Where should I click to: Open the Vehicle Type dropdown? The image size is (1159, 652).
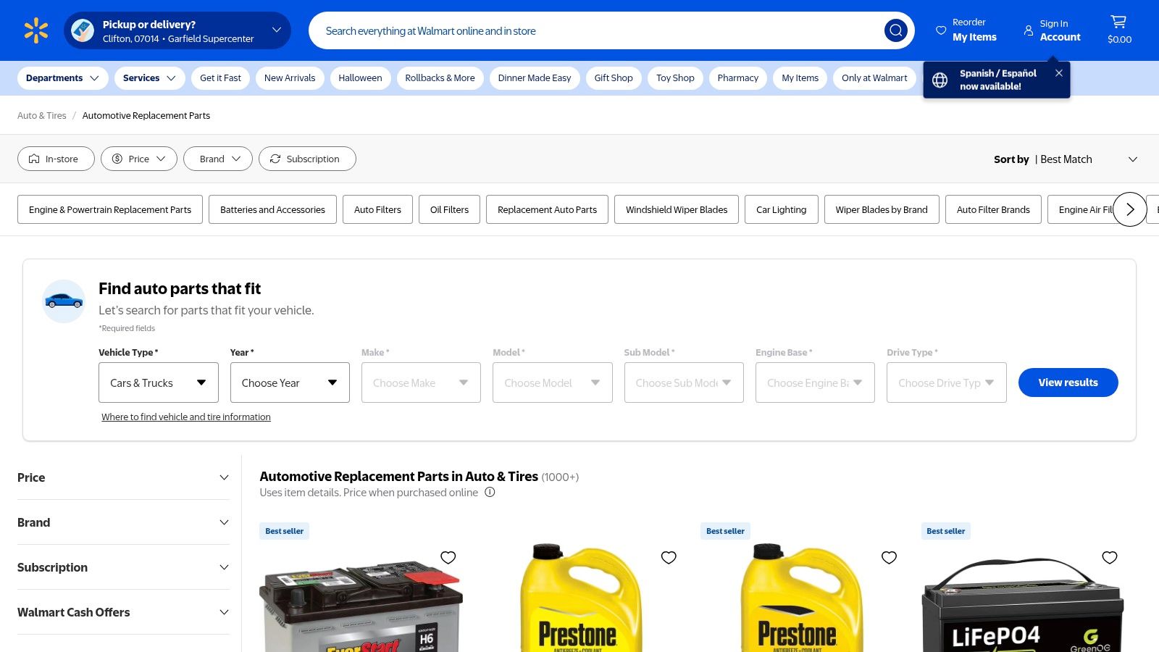pyautogui.click(x=159, y=383)
